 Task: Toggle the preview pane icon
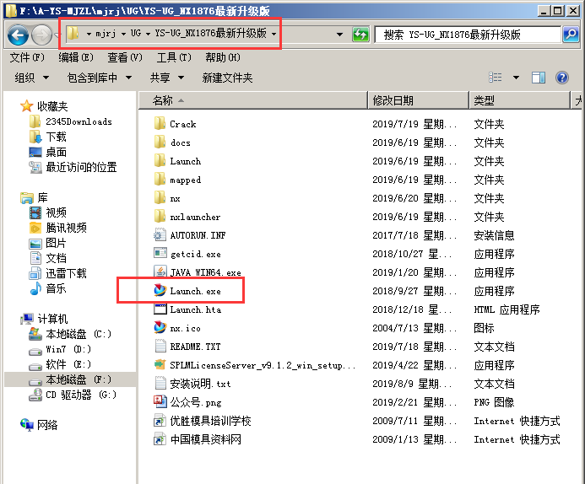click(538, 78)
